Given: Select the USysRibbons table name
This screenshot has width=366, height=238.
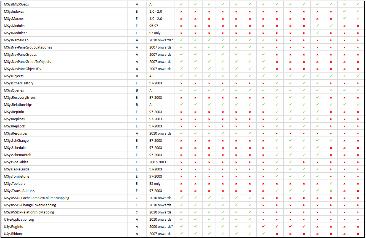Looking at the screenshot, I should pyautogui.click(x=14, y=234).
